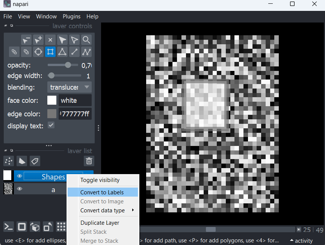Click the current frame number 25
325x245 pixels.
(307, 230)
